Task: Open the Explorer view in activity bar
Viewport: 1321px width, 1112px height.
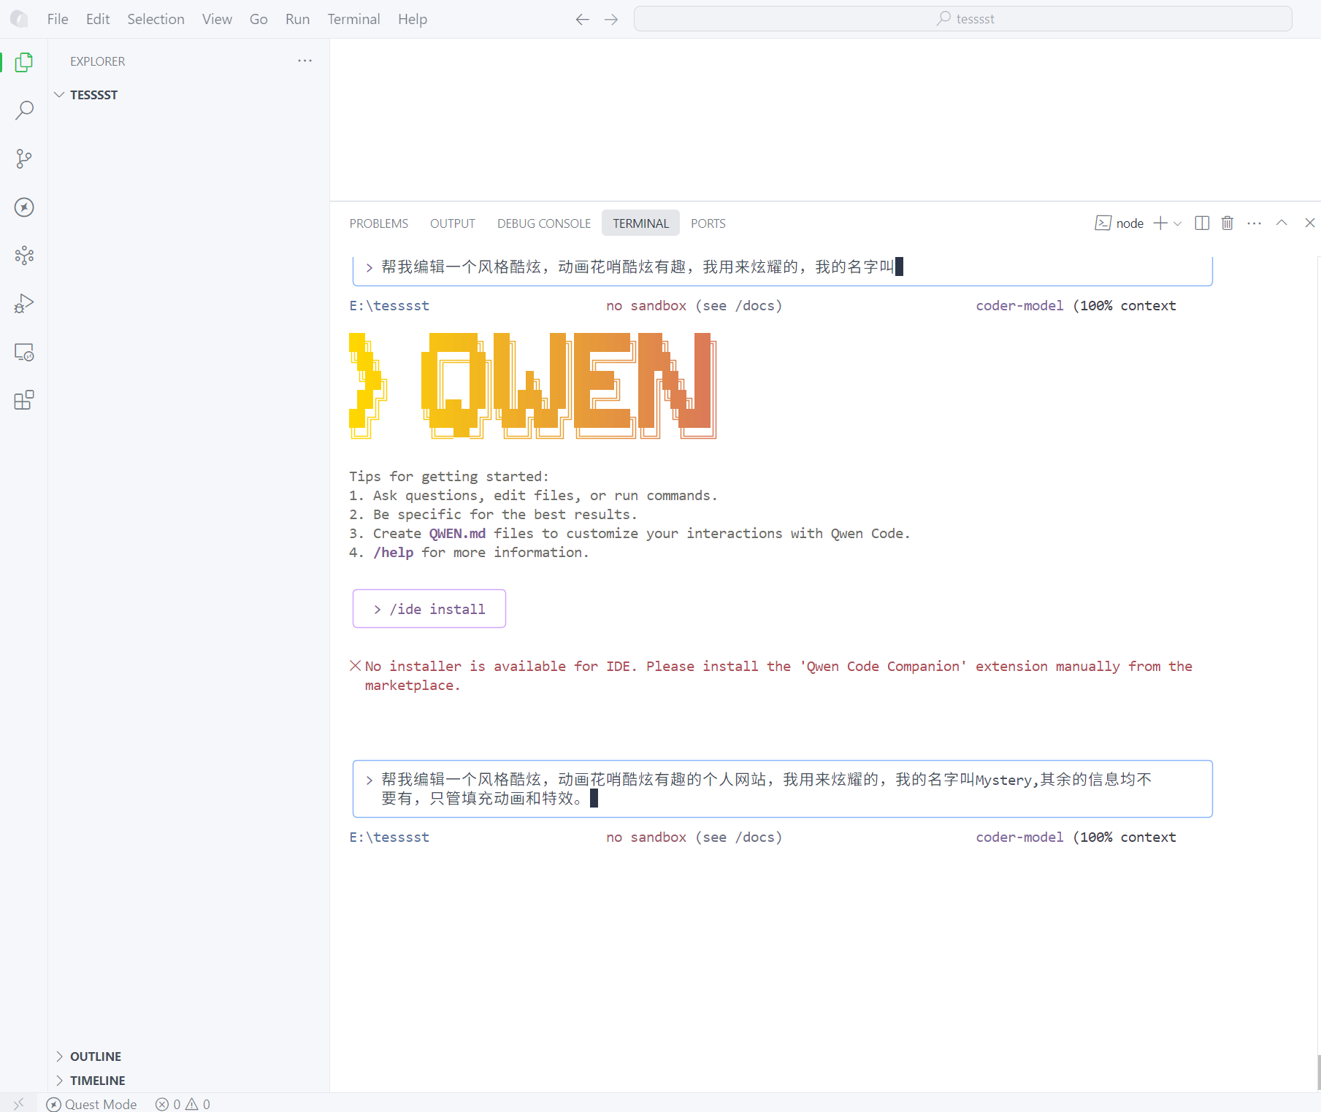Action: [24, 63]
